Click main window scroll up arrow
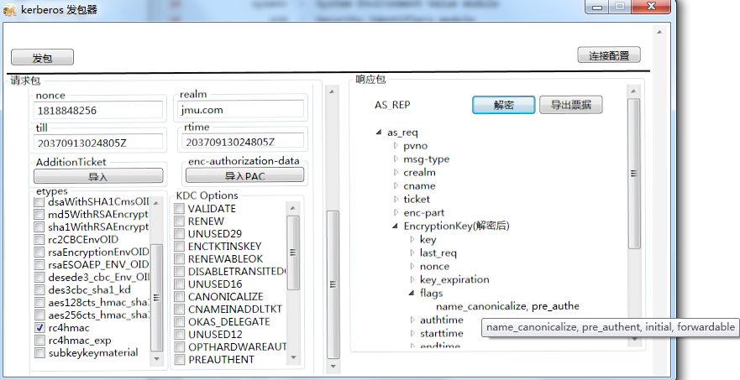740x380 pixels. click(659, 32)
